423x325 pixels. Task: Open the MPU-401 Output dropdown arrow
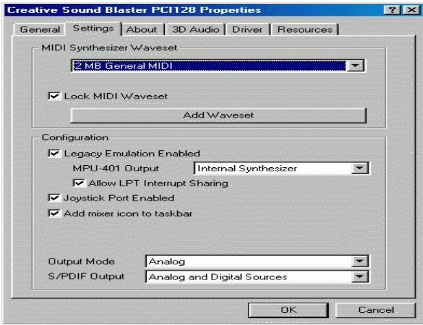pyautogui.click(x=360, y=169)
